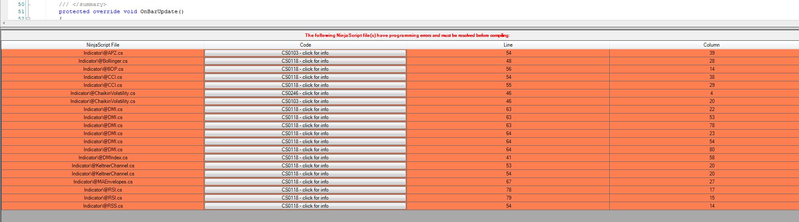The height and width of the screenshot is (222, 799).
Task: Open CS0118 error info for @Bollinger.cs
Action: click(305, 61)
